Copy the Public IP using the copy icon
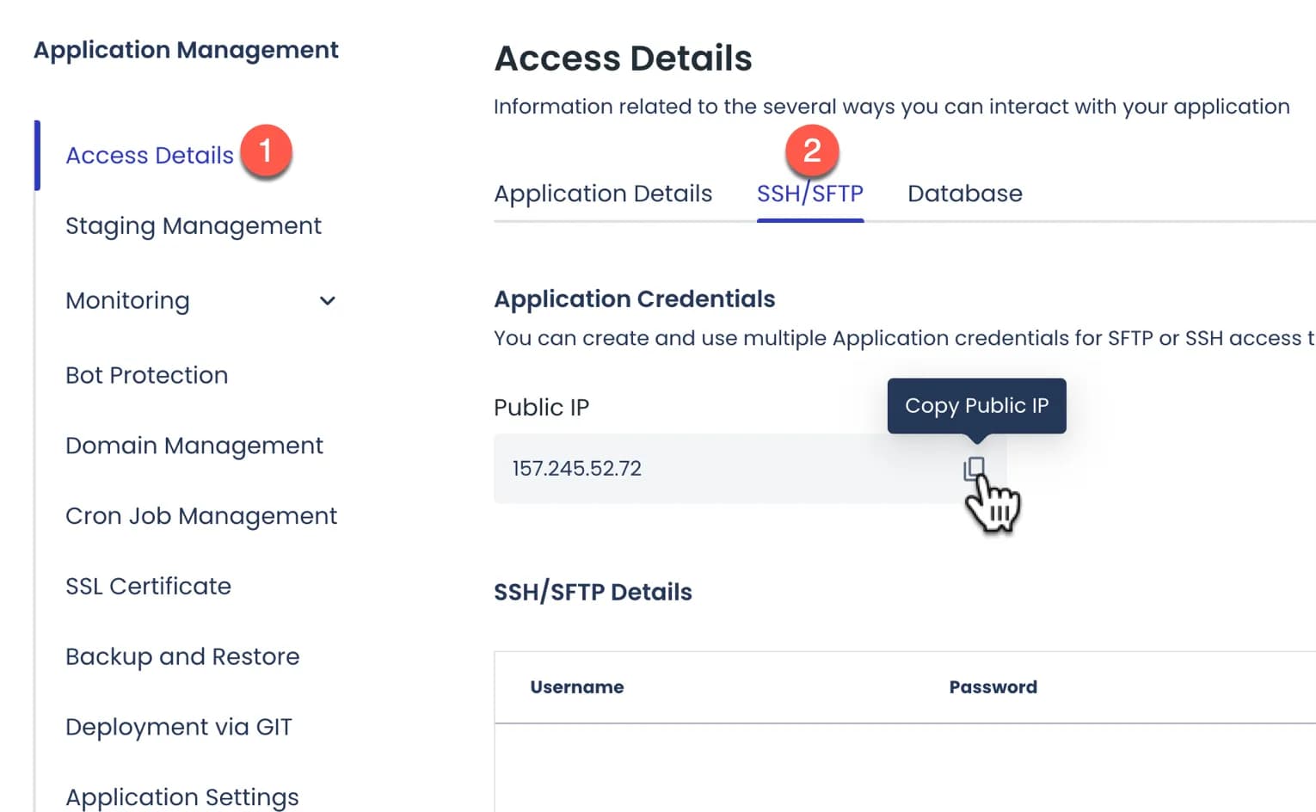1316x812 pixels. click(973, 467)
